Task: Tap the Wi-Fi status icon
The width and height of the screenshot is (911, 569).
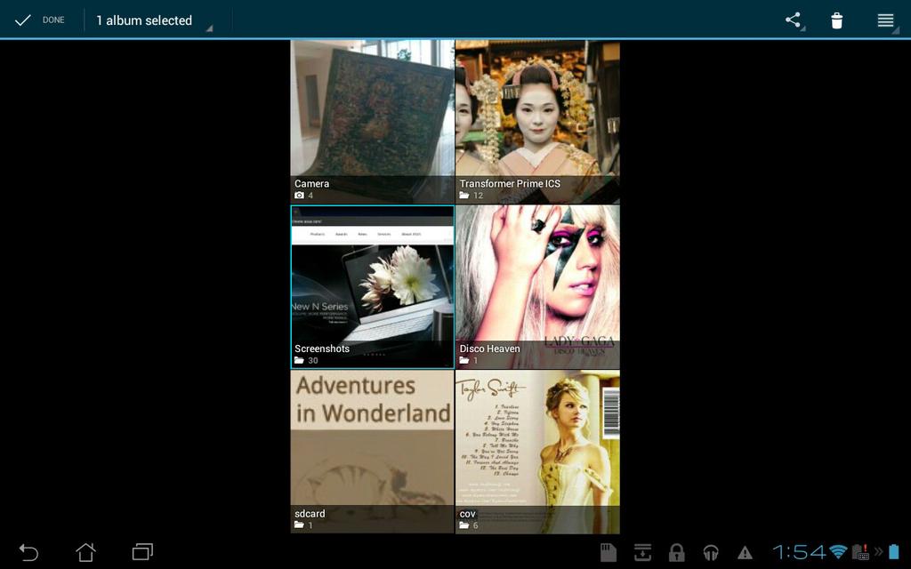Action: tap(838, 551)
